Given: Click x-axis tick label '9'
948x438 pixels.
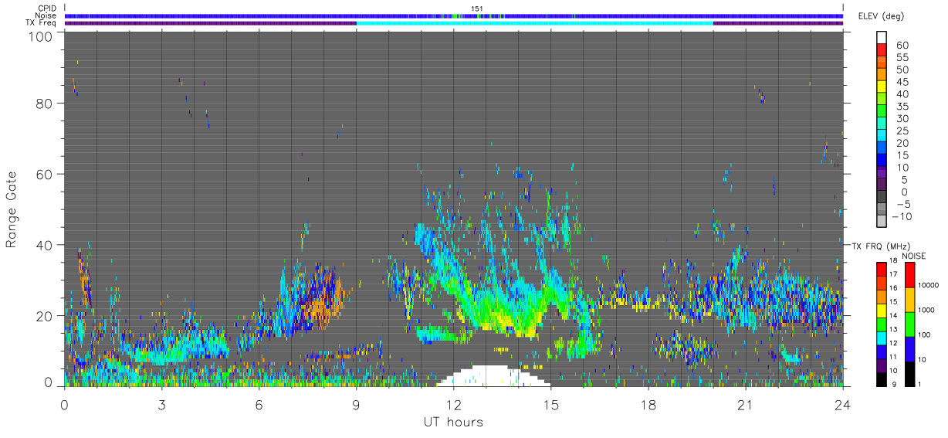Looking at the screenshot, I should coord(356,403).
